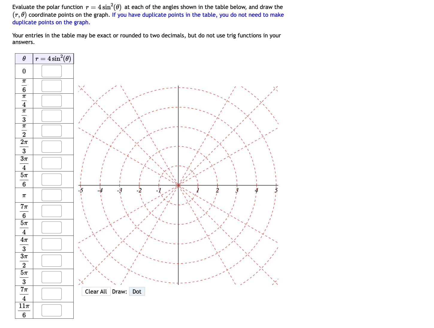Click the input field for θ = π/4

point(51,101)
